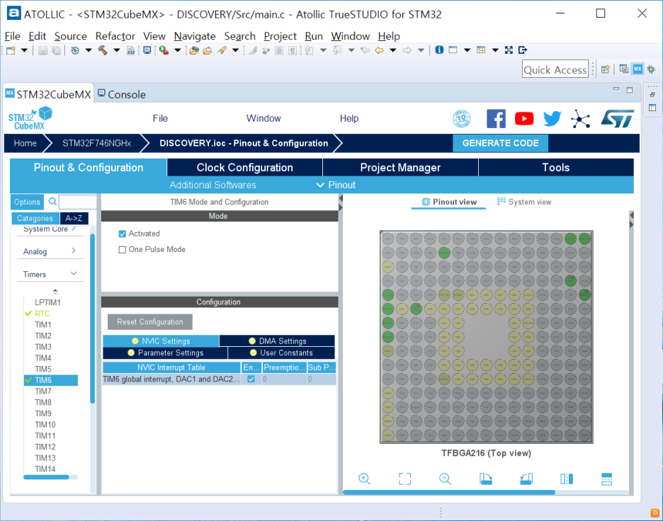Select TIM7 in the timers list
The height and width of the screenshot is (521, 663).
43,391
